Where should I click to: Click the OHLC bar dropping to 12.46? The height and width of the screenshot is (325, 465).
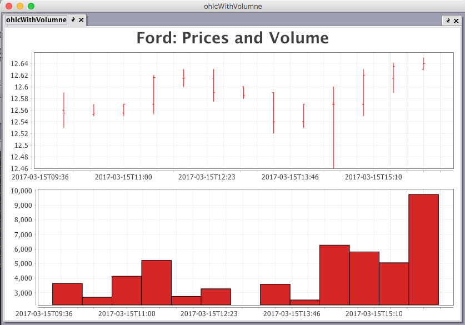pyautogui.click(x=333, y=128)
